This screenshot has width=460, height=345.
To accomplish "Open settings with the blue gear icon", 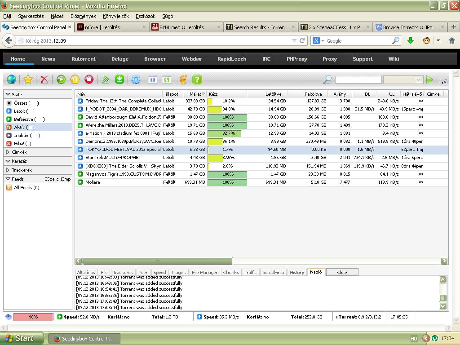I will pyautogui.click(x=136, y=79).
